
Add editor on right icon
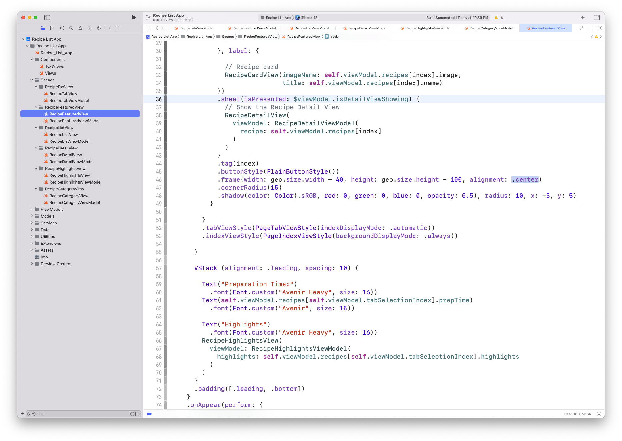(x=600, y=28)
